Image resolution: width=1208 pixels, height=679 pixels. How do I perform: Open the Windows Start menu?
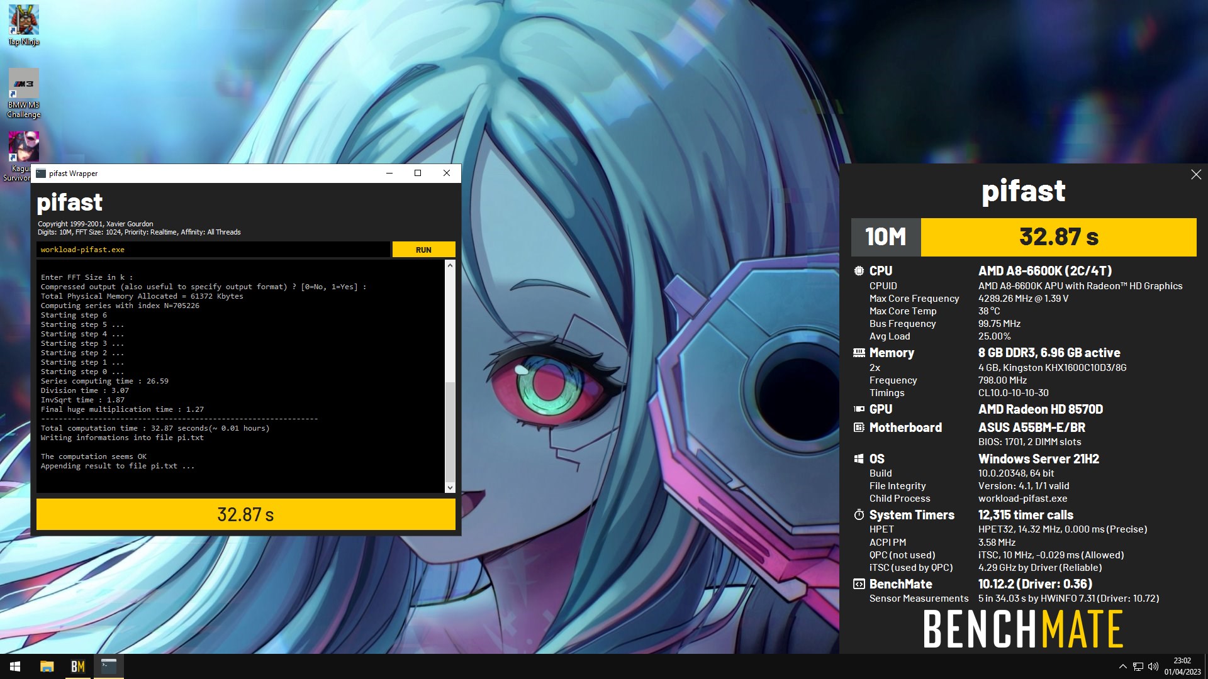pyautogui.click(x=15, y=666)
